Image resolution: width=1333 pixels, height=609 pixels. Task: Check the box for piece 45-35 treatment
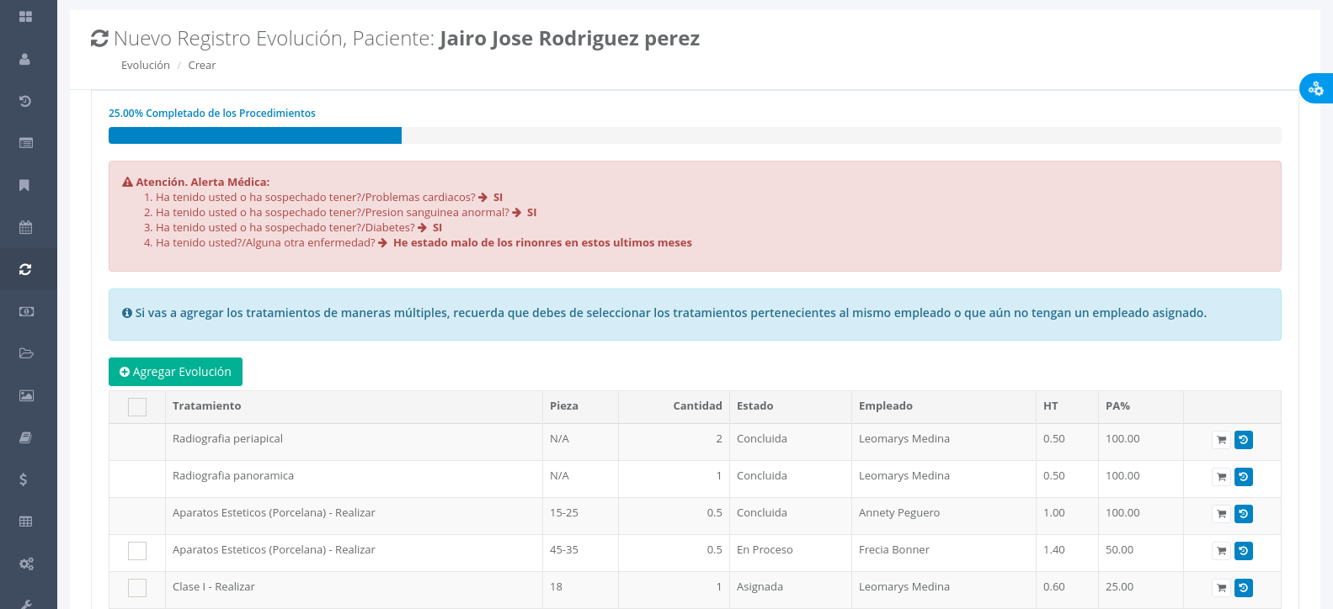pyautogui.click(x=137, y=551)
